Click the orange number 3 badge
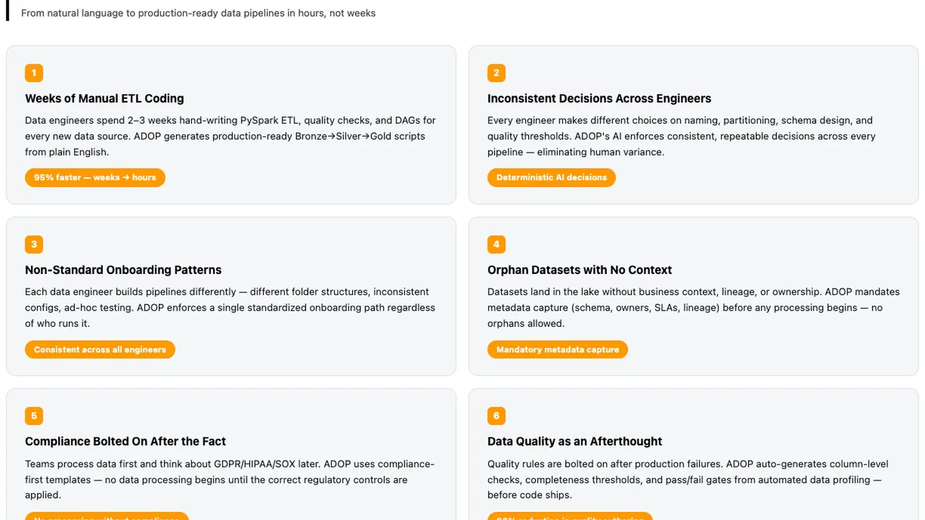The image size is (925, 520). click(x=34, y=244)
